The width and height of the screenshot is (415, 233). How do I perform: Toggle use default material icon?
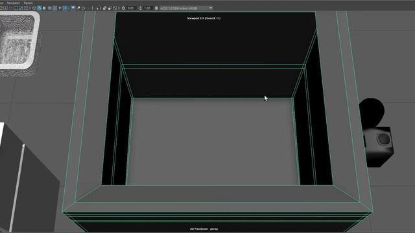click(x=44, y=8)
